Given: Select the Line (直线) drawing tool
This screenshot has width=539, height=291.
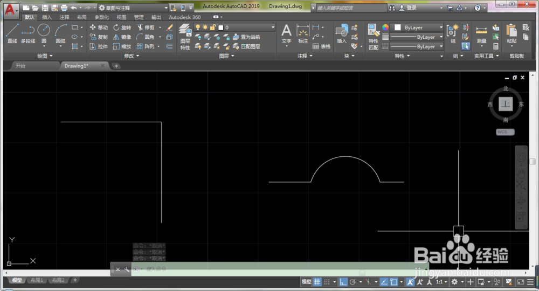Looking at the screenshot, I should [x=12, y=33].
